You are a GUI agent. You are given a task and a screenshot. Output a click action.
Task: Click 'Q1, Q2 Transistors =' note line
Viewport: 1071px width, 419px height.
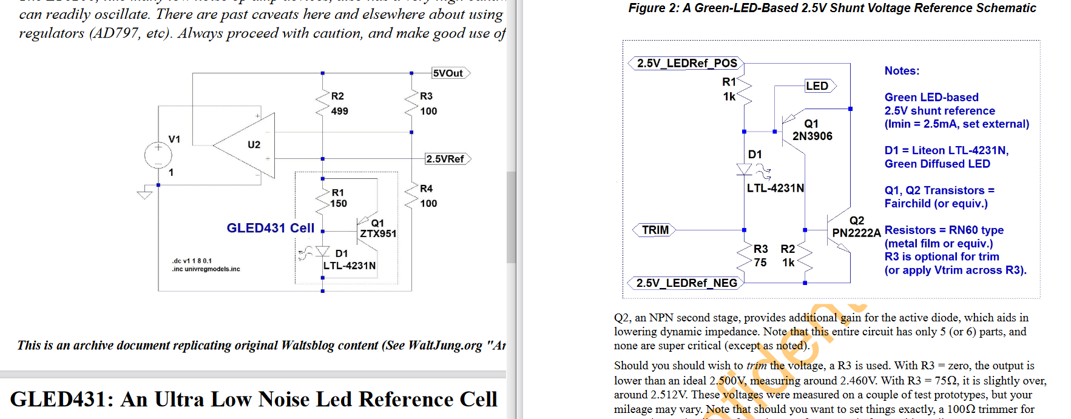tap(939, 190)
